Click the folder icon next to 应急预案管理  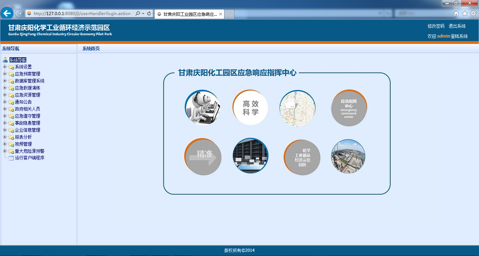coord(11,74)
